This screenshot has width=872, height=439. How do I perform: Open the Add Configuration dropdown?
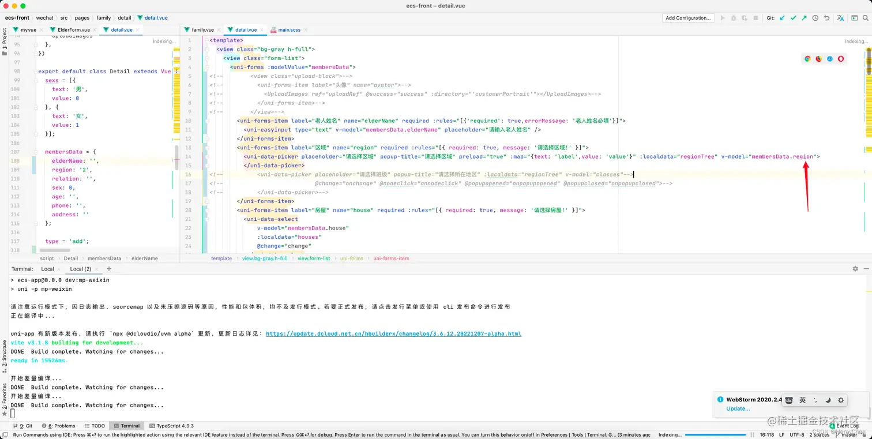click(x=688, y=18)
